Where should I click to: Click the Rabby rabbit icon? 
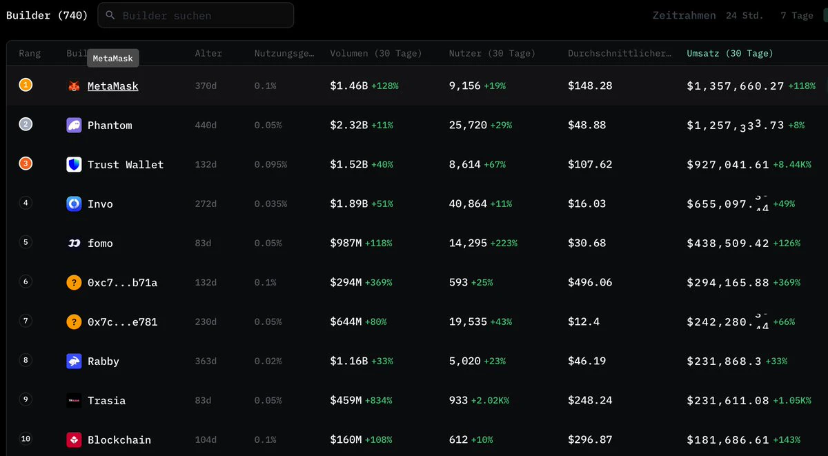click(74, 361)
